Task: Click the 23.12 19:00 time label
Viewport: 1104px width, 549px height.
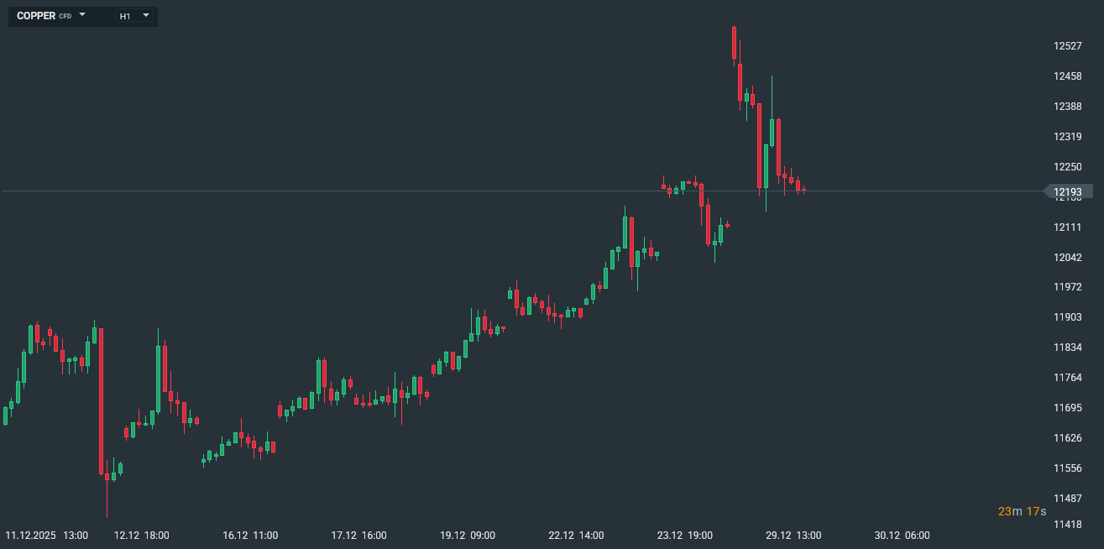Action: [685, 536]
